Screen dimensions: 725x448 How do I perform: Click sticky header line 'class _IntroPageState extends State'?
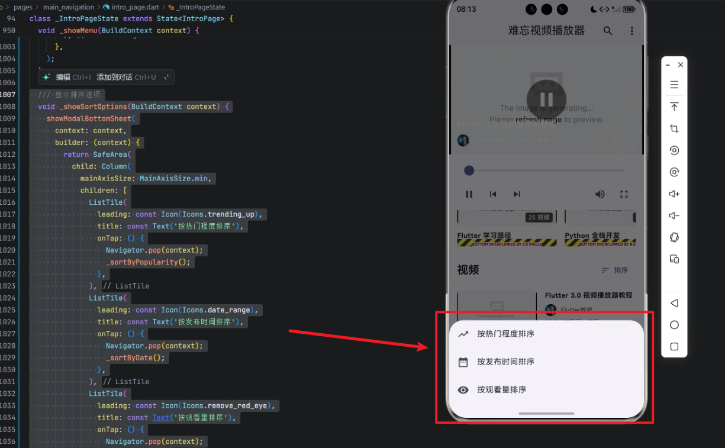point(131,19)
